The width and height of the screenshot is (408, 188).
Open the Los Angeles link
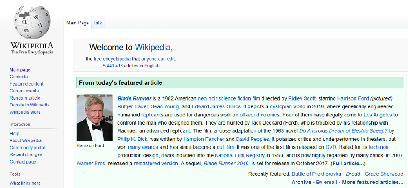click(x=378, y=115)
